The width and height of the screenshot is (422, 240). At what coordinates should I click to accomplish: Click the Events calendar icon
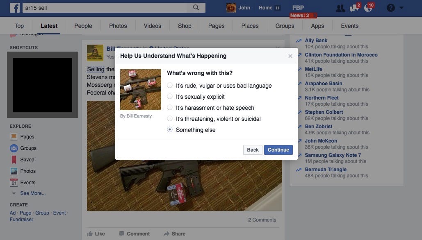point(14,183)
